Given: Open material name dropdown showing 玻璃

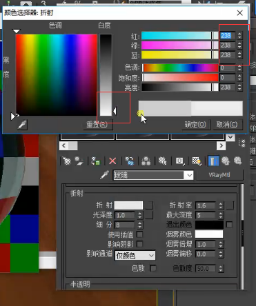Looking at the screenshot, I should (x=189, y=175).
